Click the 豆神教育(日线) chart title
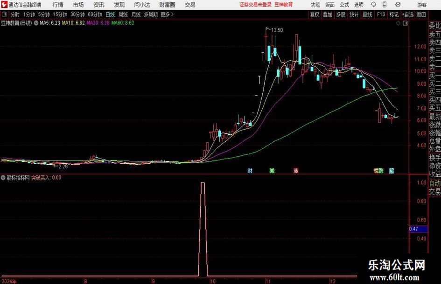This screenshot has width=441, height=284. tap(16, 23)
